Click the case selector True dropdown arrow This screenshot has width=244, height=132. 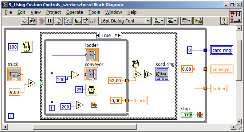116,35
